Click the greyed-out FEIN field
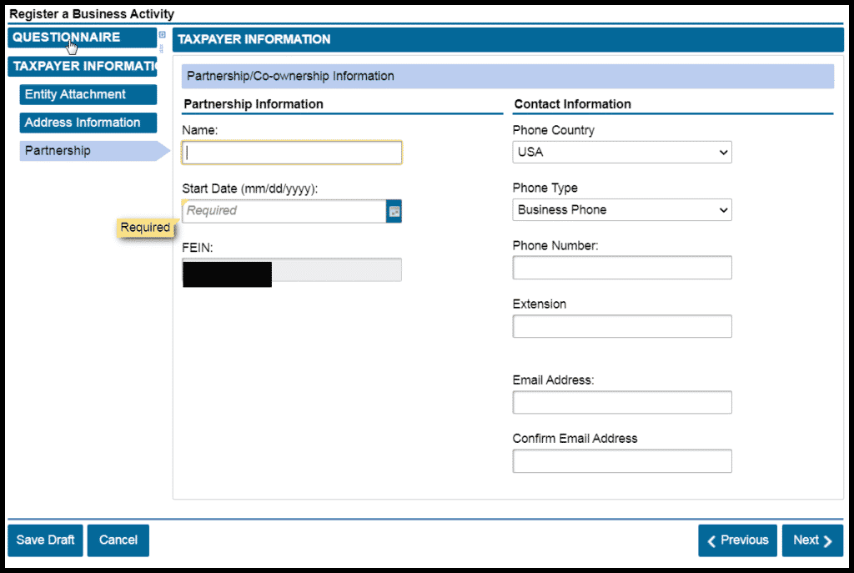This screenshot has height=573, width=854. (335, 269)
